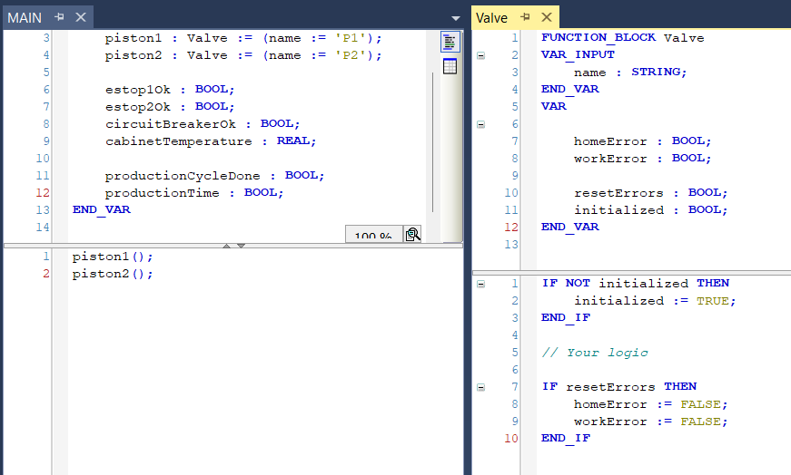The height and width of the screenshot is (475, 791).
Task: Select the MAIN editor tab
Action: [25, 17]
